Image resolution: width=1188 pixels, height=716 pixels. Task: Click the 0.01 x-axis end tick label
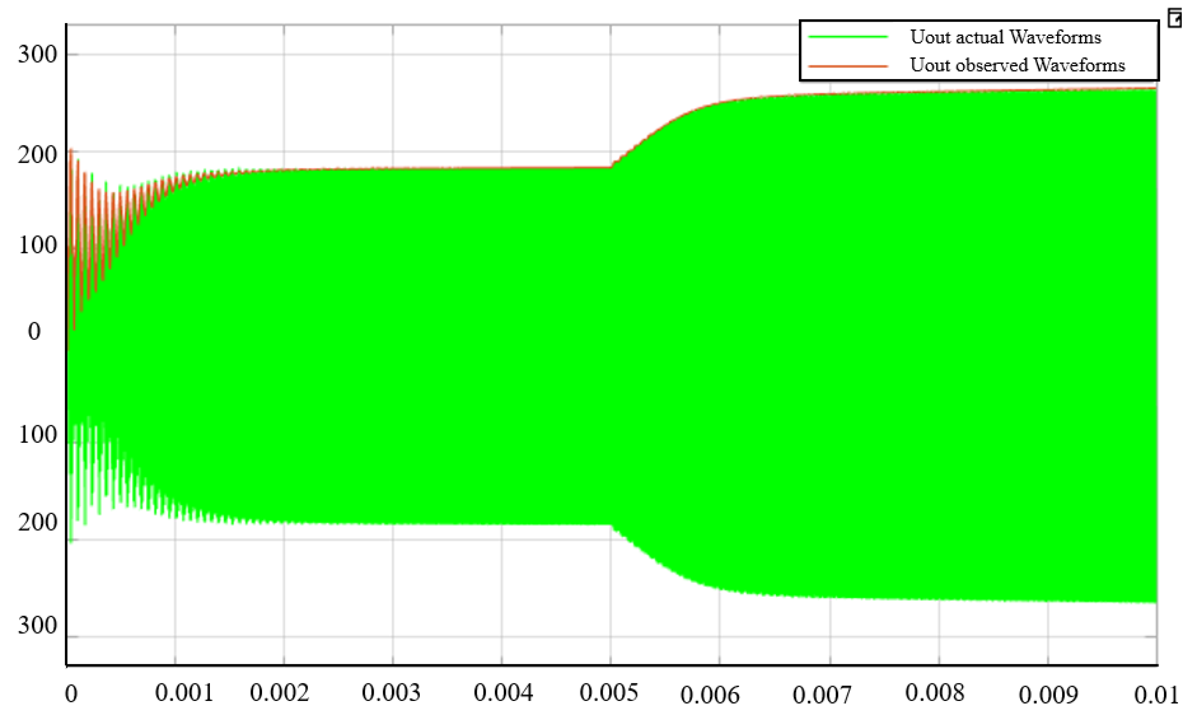pyautogui.click(x=1156, y=695)
